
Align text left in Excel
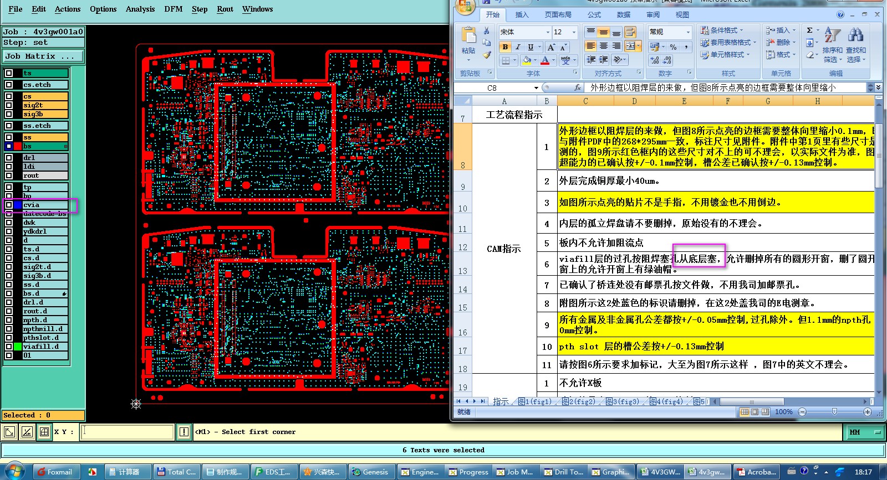point(591,46)
